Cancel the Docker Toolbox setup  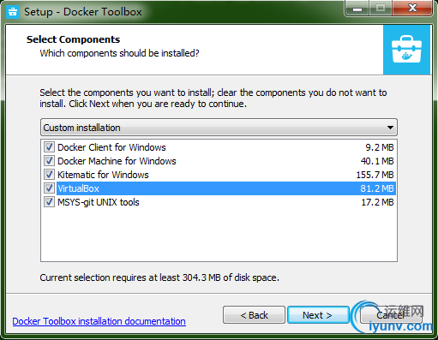[x=390, y=315]
